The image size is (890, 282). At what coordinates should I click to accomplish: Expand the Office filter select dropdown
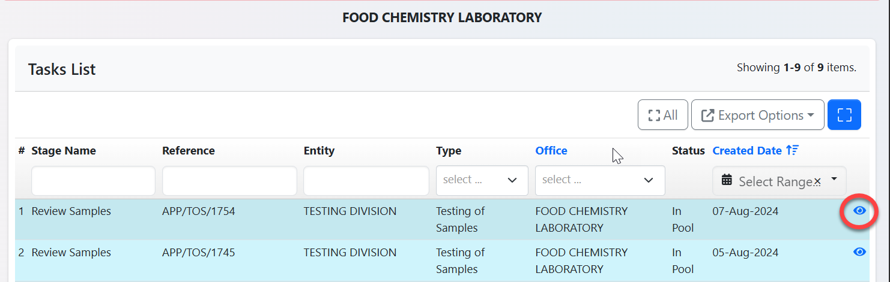[x=599, y=180]
